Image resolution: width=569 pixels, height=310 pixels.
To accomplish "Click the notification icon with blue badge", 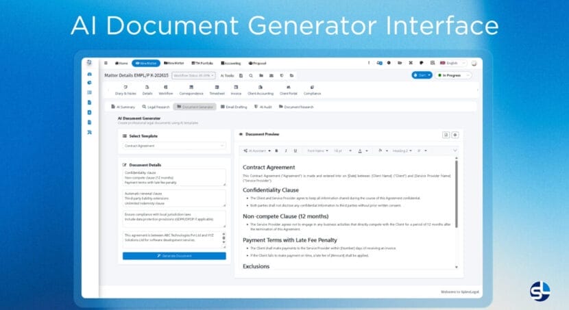I will [x=379, y=63].
